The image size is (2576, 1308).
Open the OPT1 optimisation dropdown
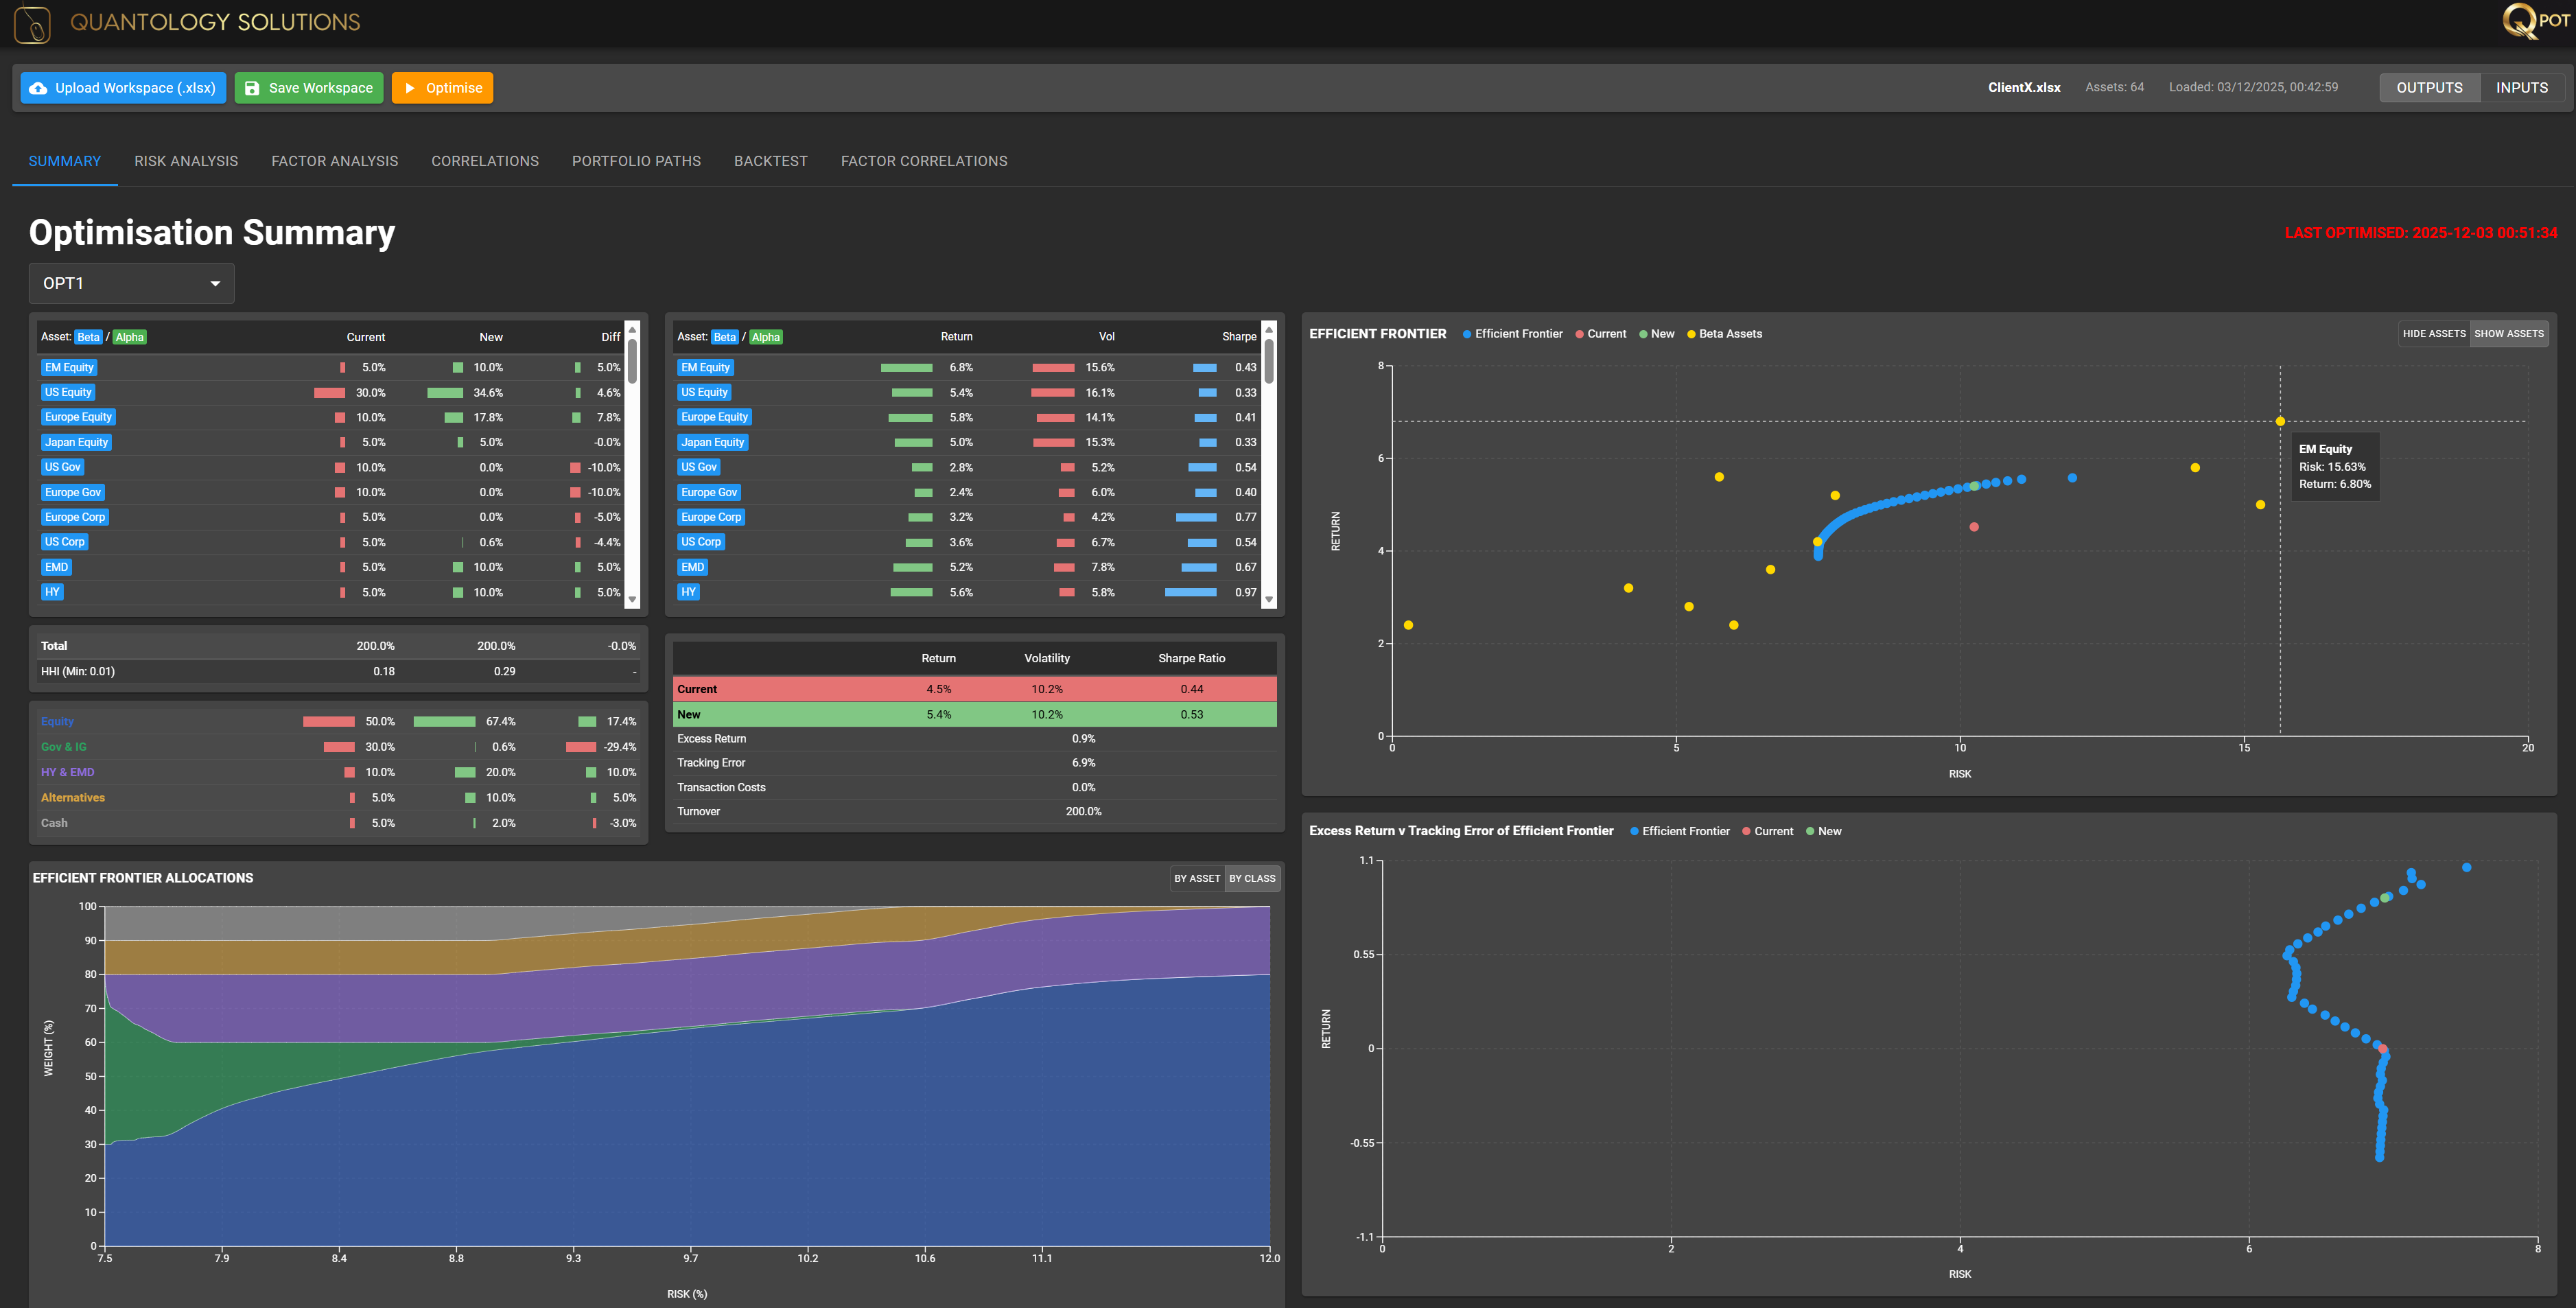pyautogui.click(x=131, y=283)
